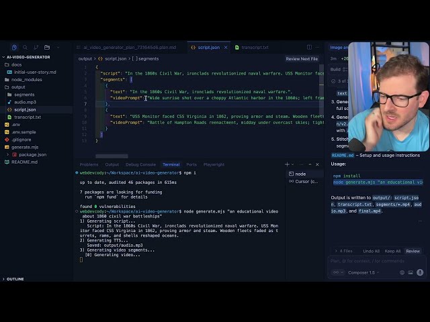Switch to the Debug Console tab
This screenshot has height=322, width=430.
pos(140,164)
